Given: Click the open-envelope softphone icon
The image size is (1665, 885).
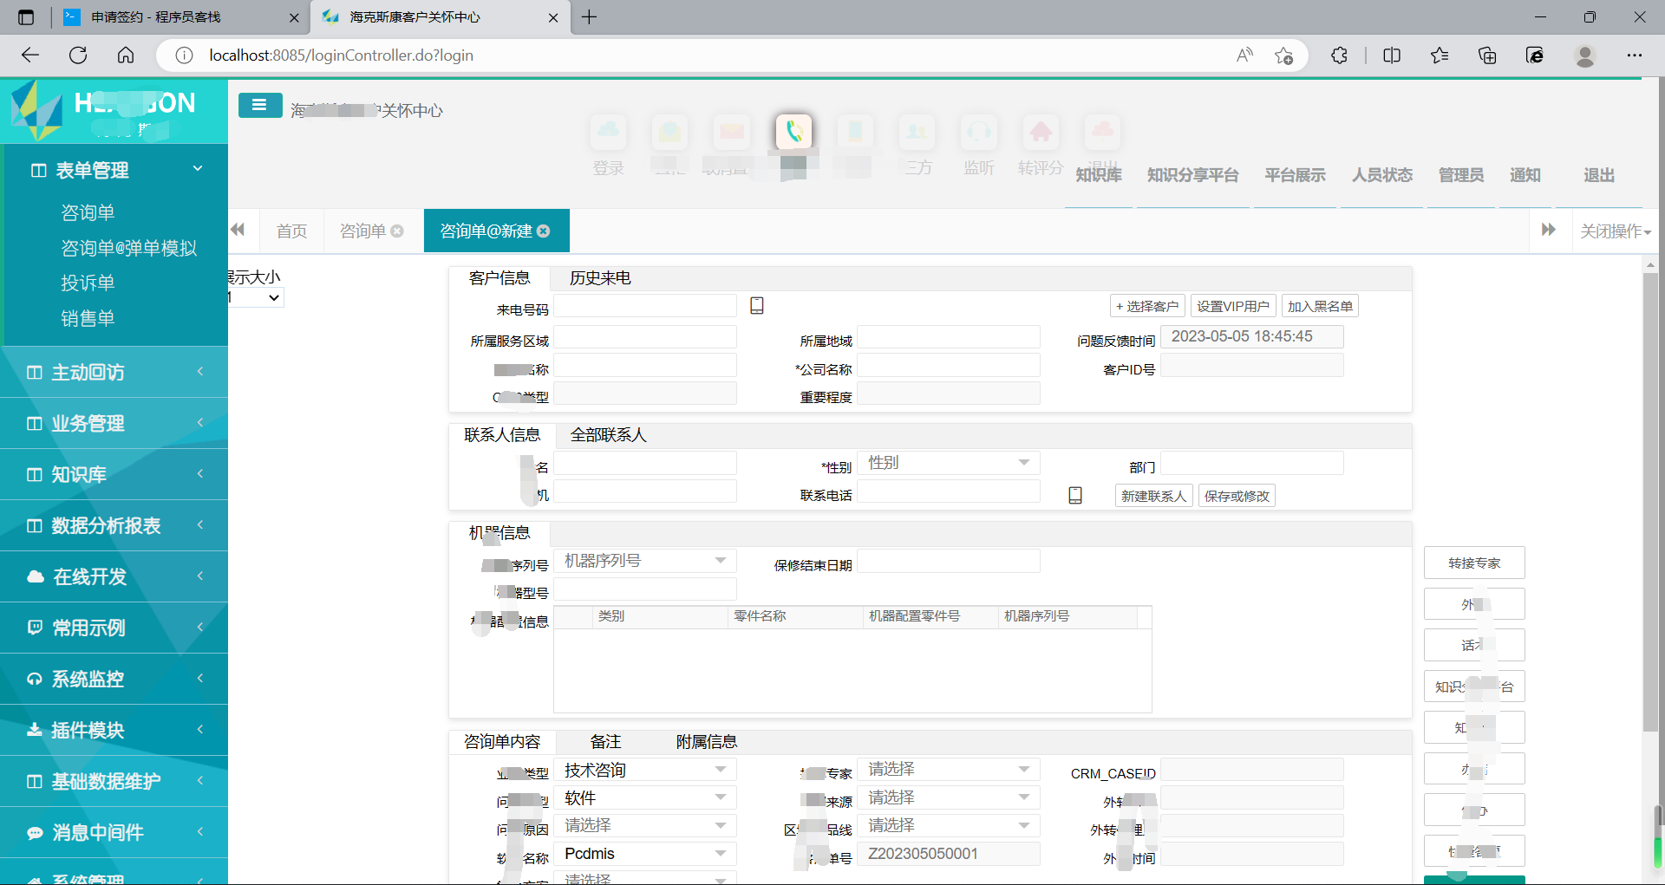Looking at the screenshot, I should 669,133.
